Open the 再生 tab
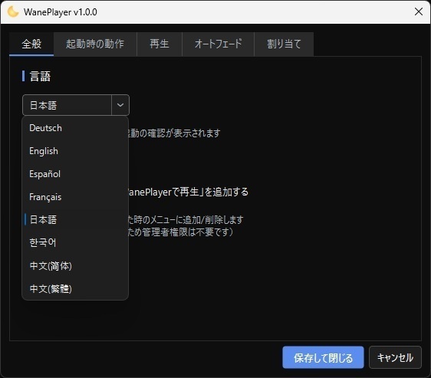Screen dimensions: 431x378 [x=160, y=44]
